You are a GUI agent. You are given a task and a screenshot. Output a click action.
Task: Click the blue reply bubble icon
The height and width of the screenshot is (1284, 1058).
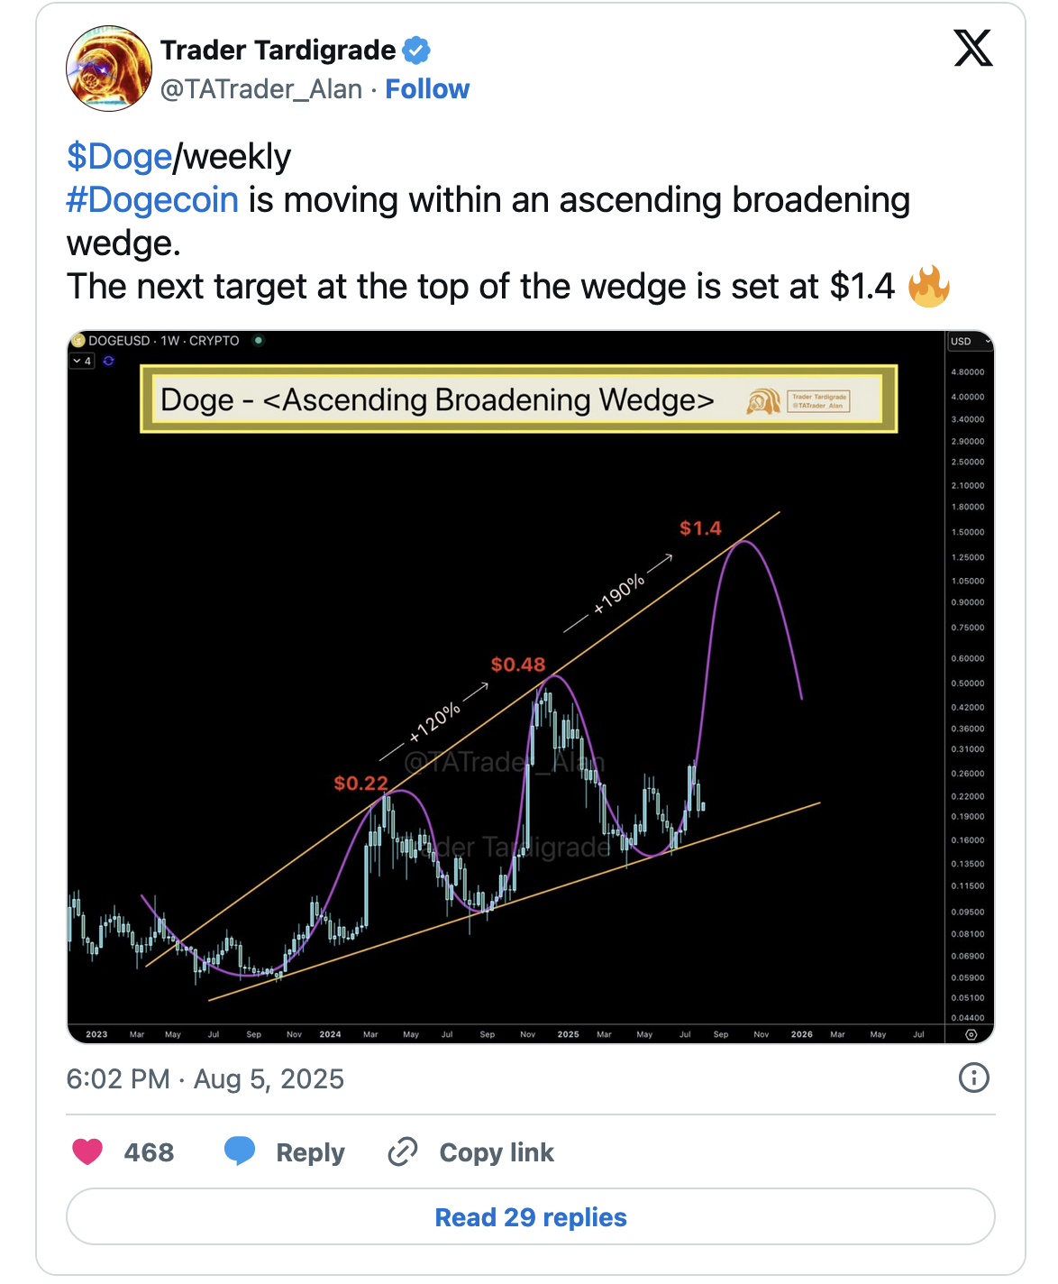tap(240, 1151)
